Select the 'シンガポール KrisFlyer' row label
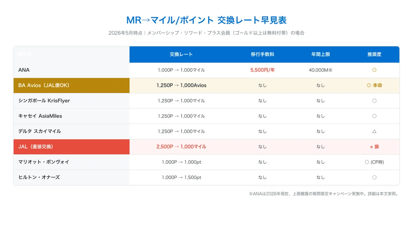The image size is (413, 250). tap(44, 101)
